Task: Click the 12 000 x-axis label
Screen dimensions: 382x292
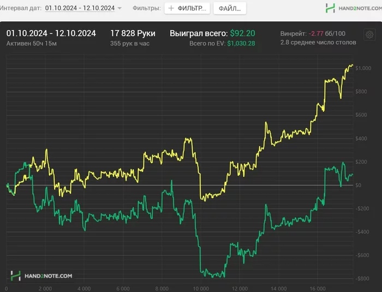Action: [240, 289]
